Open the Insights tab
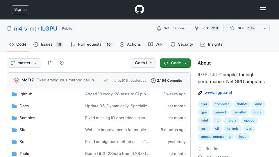 pyautogui.click(x=211, y=44)
